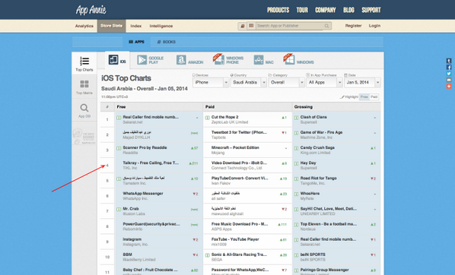Screen dimensions: 455x275
Task: Switch to the Intelligence tab
Action: (x=161, y=26)
